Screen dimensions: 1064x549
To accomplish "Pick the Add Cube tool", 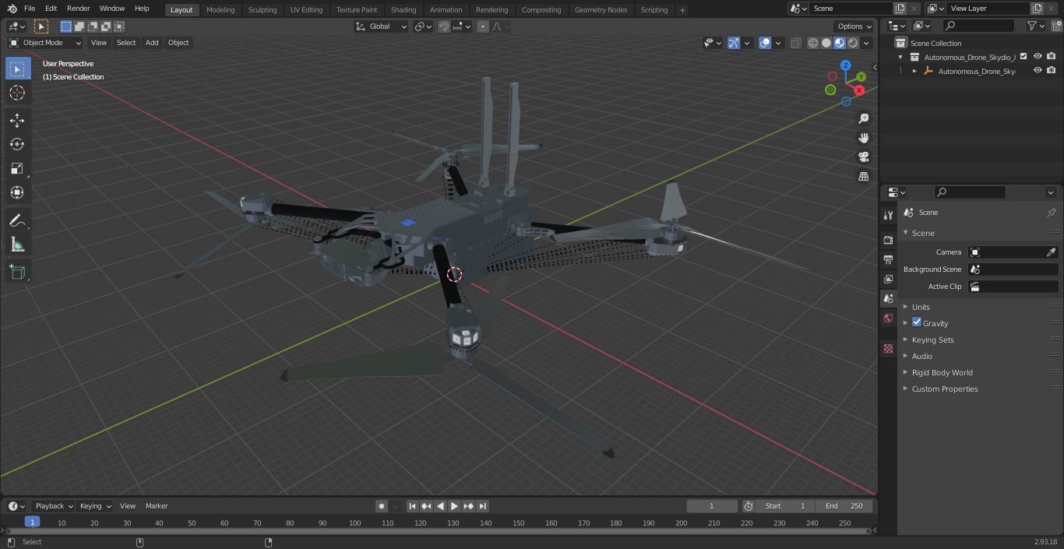I will coord(17,273).
